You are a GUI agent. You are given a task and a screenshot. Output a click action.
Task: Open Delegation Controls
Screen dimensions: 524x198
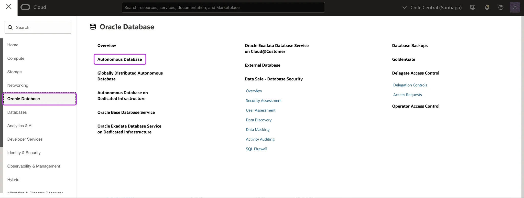(410, 85)
